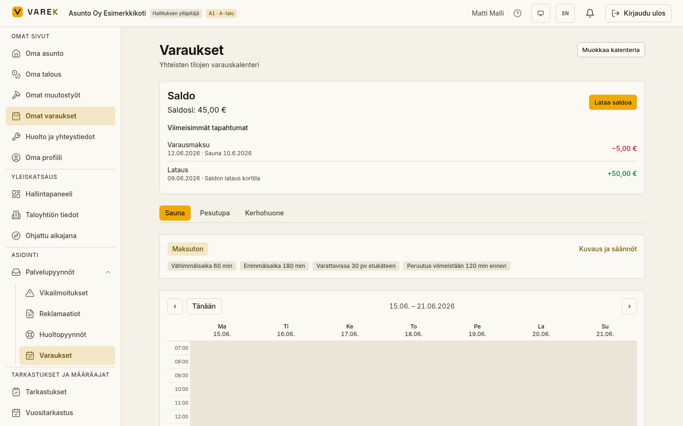Viewport: 683px width, 426px height.
Task: Click Palvelupyynnöt inbox icon
Action: [16, 272]
